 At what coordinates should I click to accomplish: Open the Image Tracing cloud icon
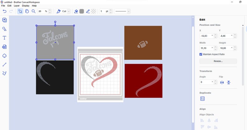coord(4,56)
